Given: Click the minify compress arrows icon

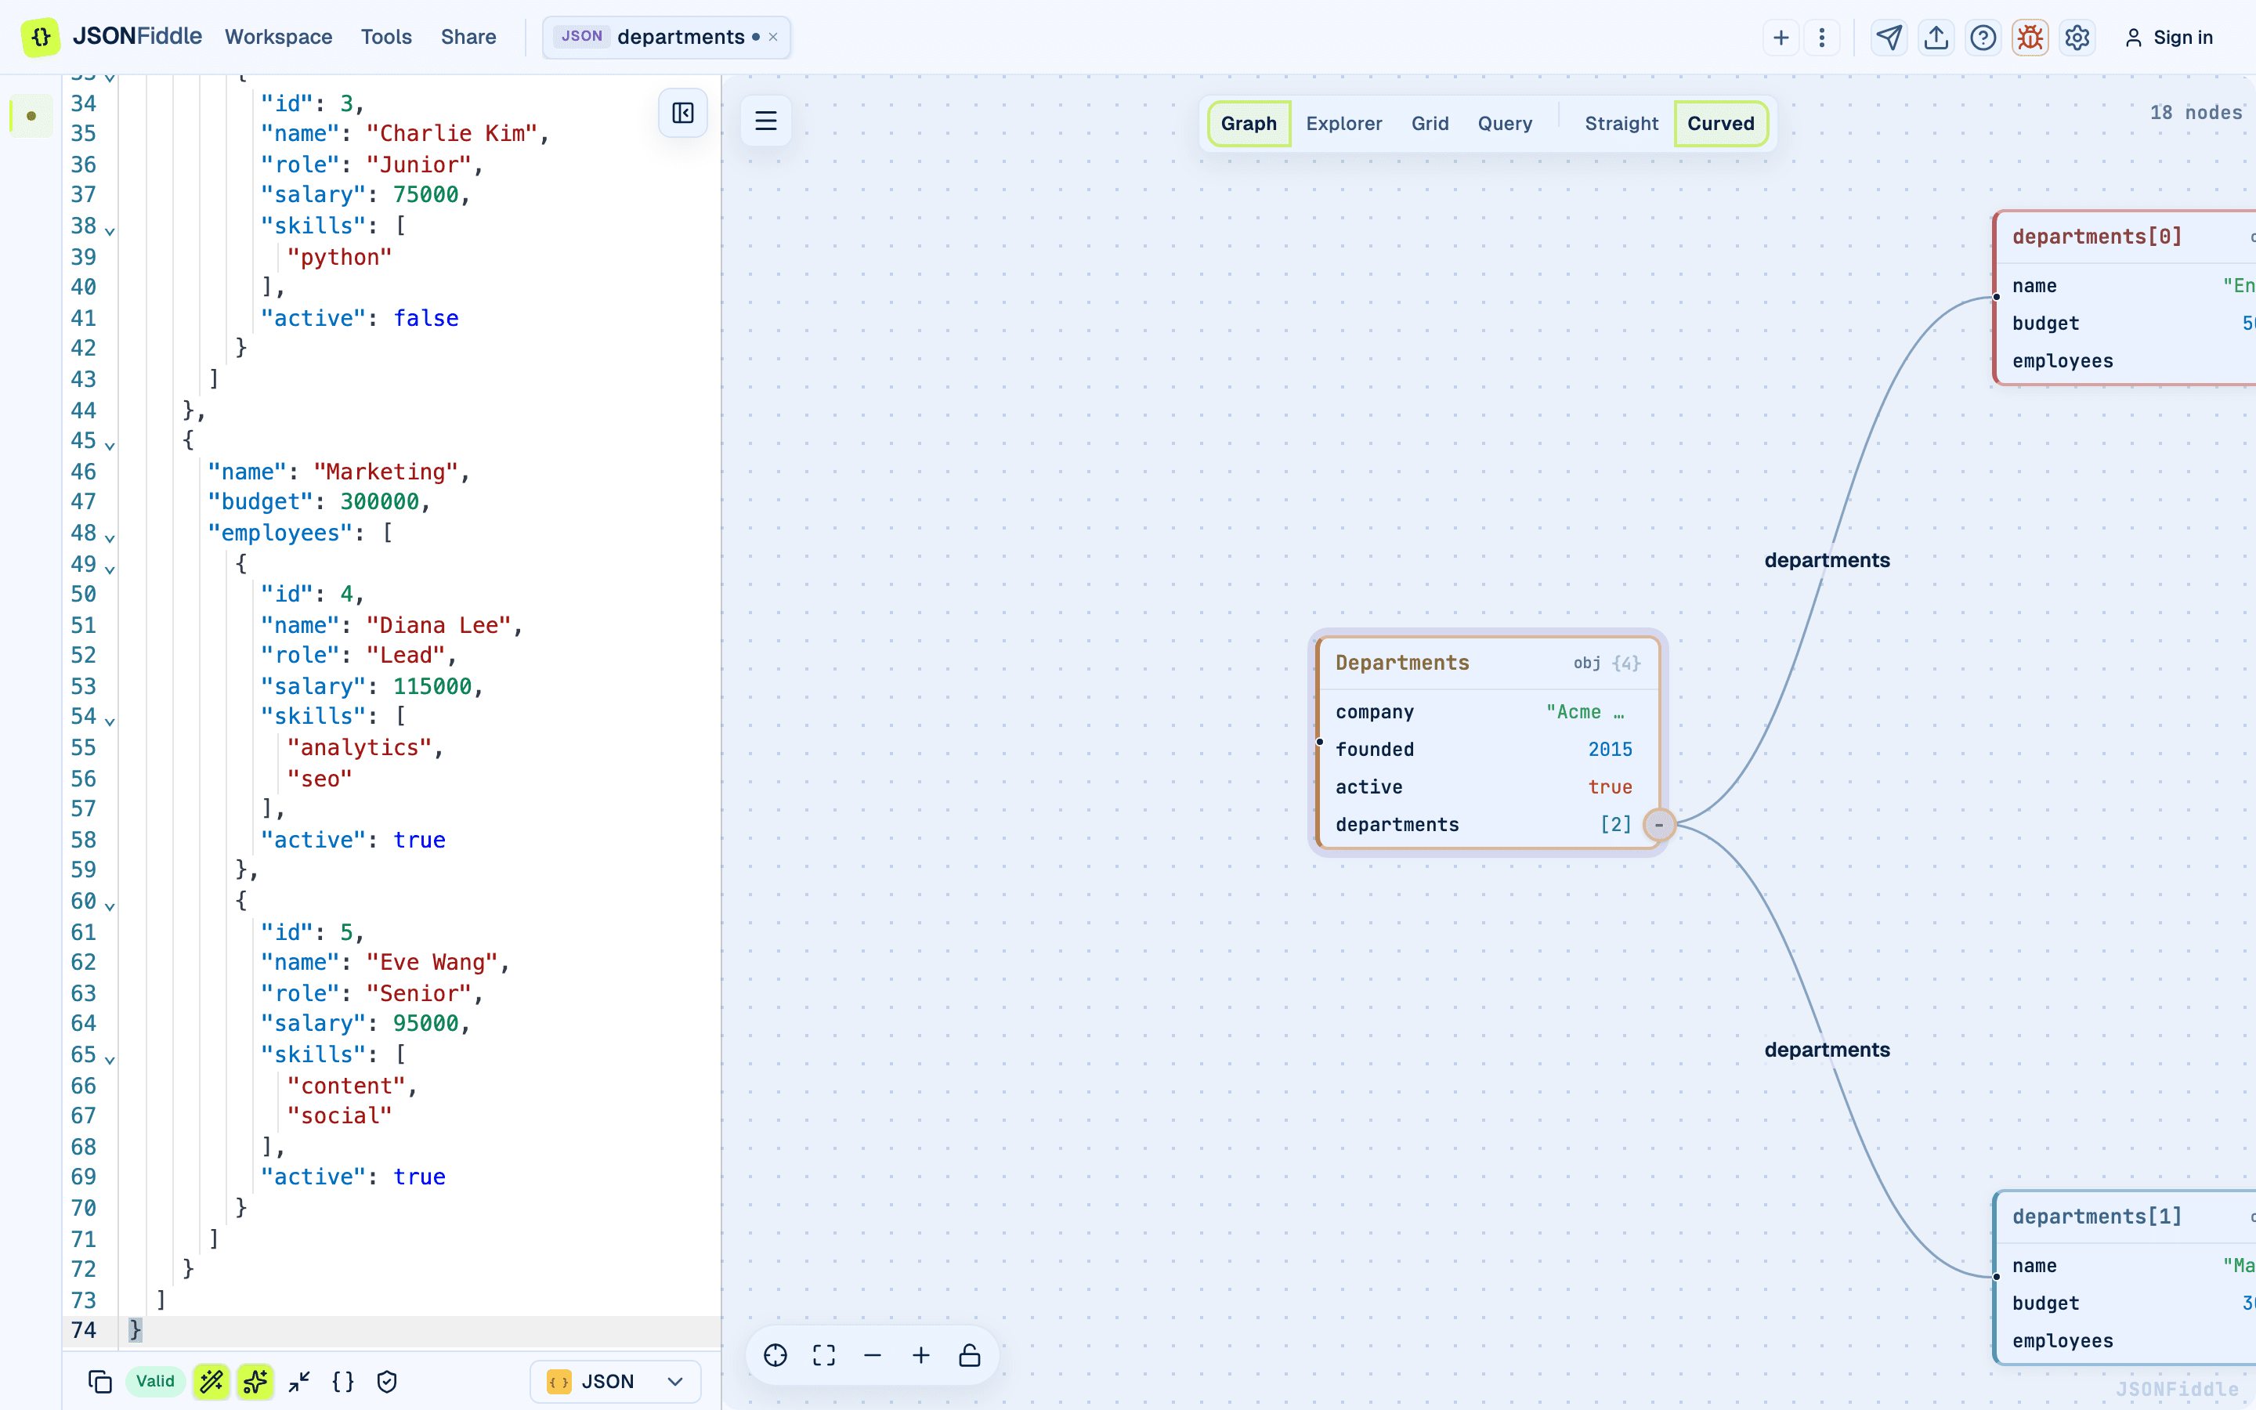Looking at the screenshot, I should tap(299, 1382).
